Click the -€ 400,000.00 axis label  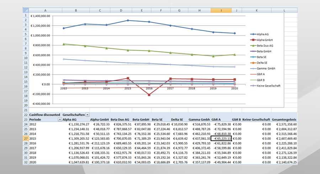point(41,104)
